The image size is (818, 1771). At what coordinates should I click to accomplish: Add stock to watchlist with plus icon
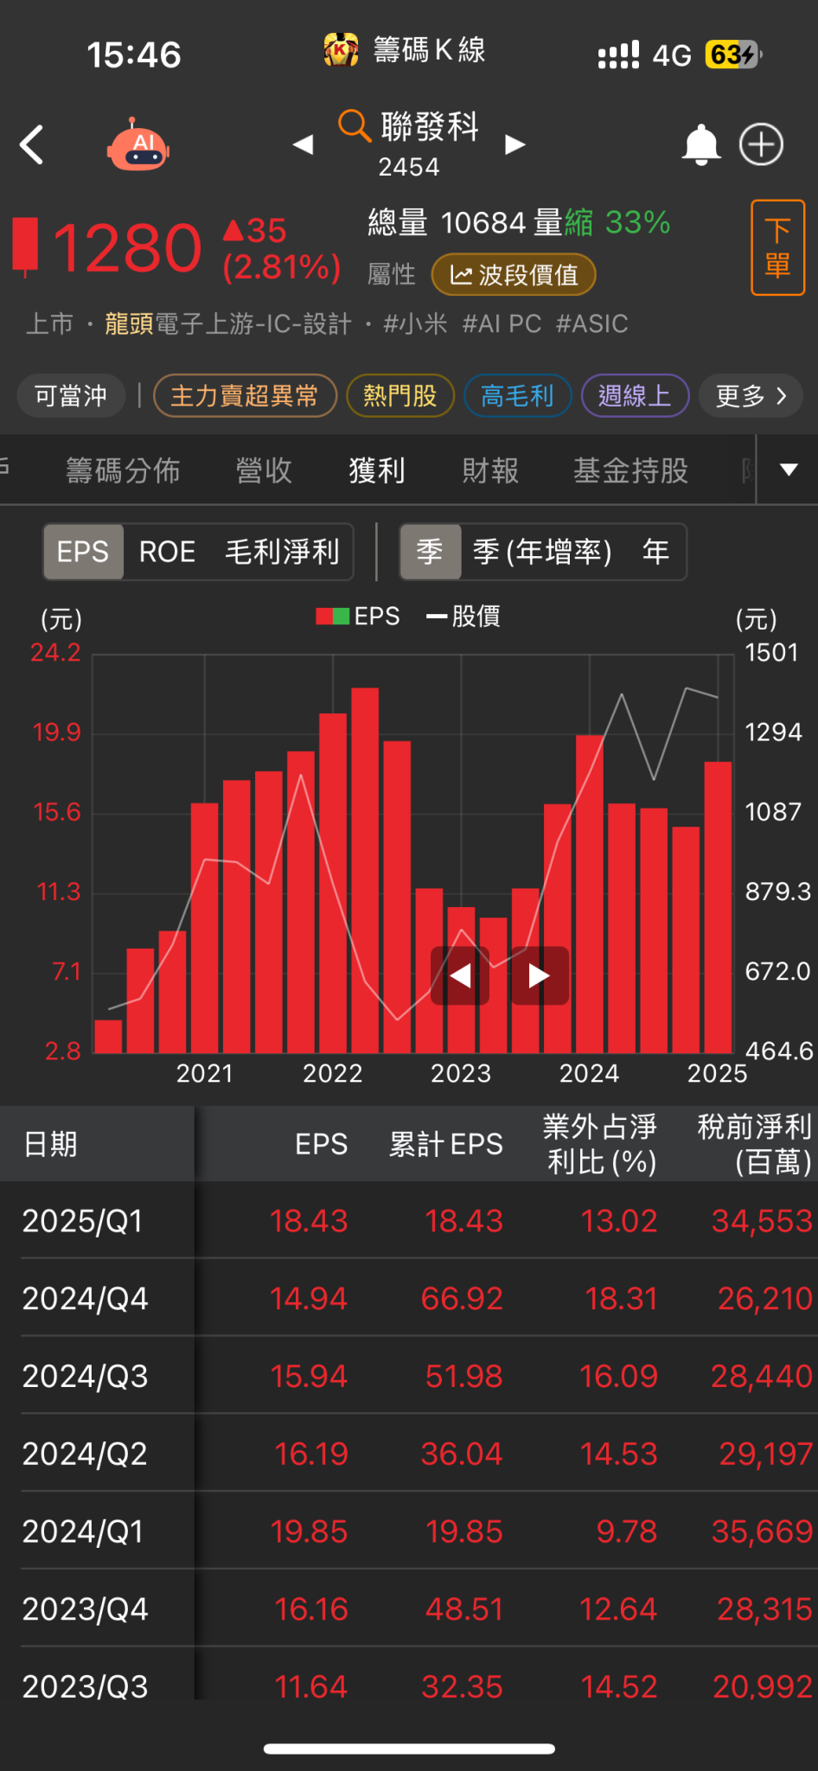tap(761, 144)
